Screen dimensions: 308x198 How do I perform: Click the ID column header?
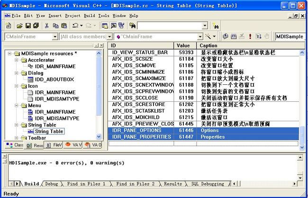pos(141,45)
